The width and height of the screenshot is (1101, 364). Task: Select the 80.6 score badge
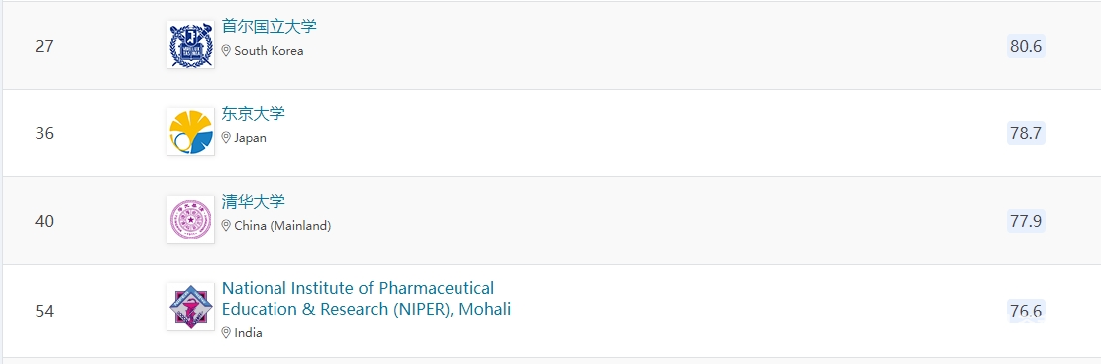coord(1025,47)
